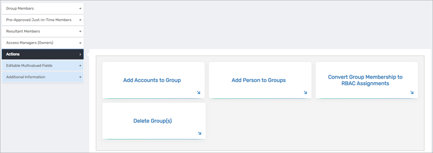Click the plus icon next to Access Managers (Owners)
The height and width of the screenshot is (153, 433).
[x=80, y=43]
